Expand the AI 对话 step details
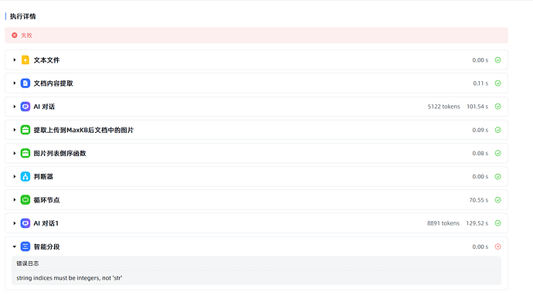 (14, 107)
